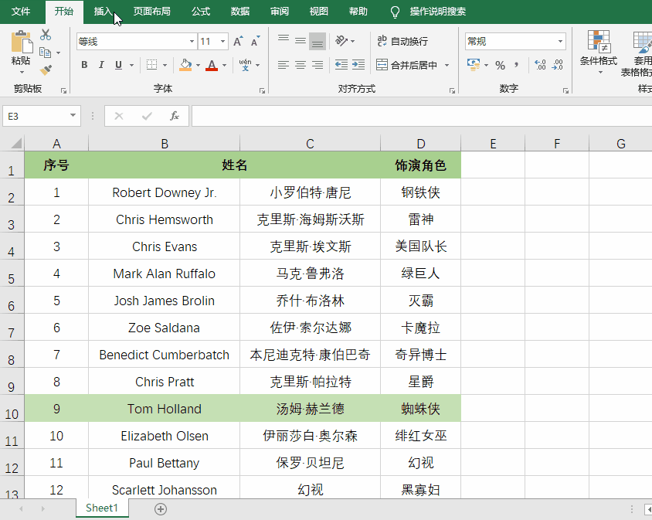Expand the Name Box dropdown arrow
The height and width of the screenshot is (520, 652).
[73, 116]
